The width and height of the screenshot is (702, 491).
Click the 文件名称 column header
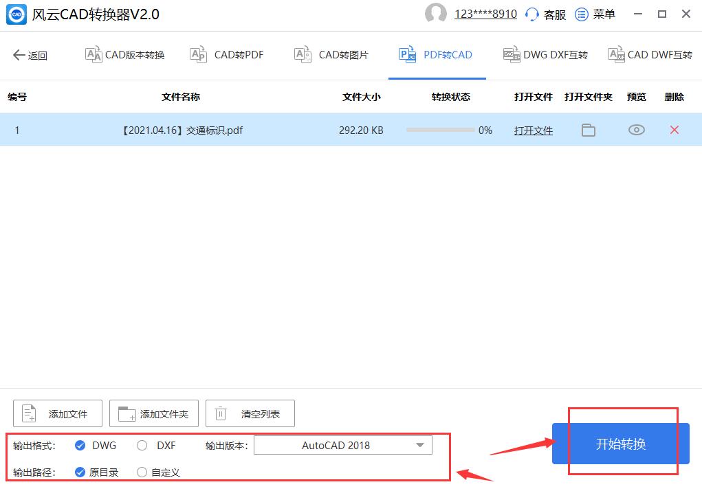coord(180,97)
